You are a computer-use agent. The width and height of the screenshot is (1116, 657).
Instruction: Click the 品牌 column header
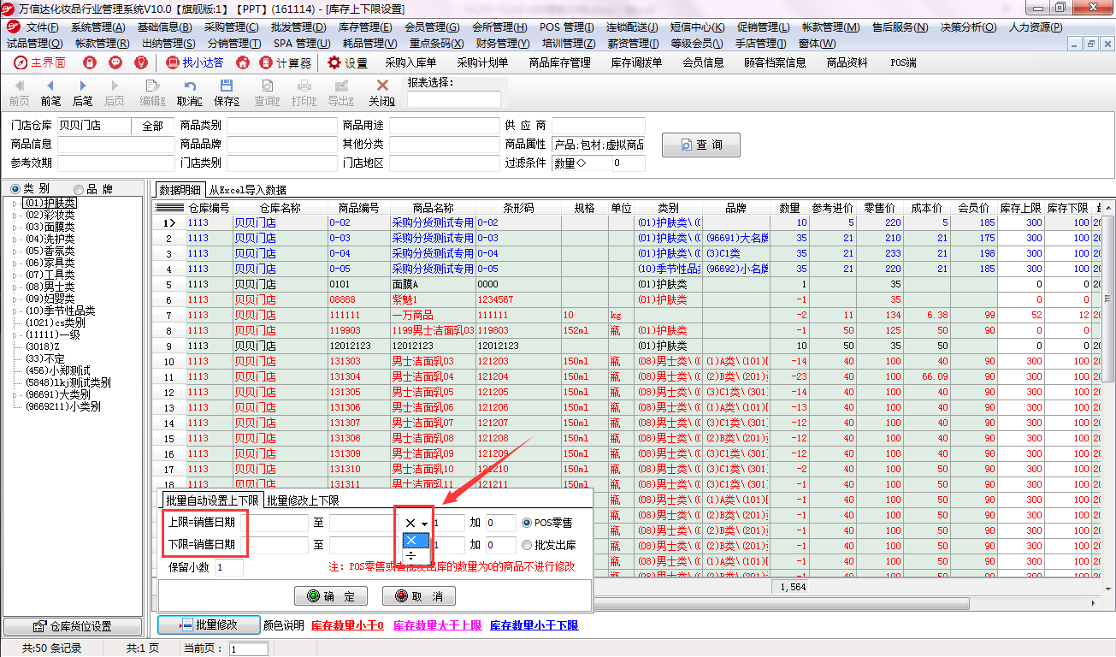click(735, 208)
